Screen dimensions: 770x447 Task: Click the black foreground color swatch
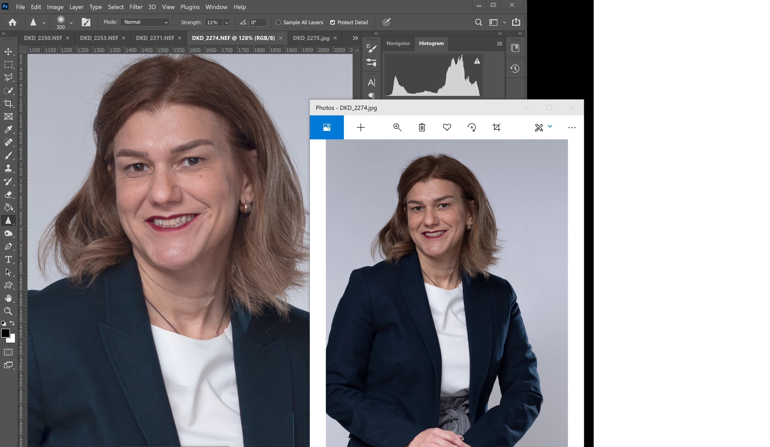(x=5, y=333)
